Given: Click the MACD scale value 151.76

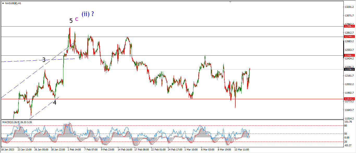Looking at the screenshot, I should [348, 122].
